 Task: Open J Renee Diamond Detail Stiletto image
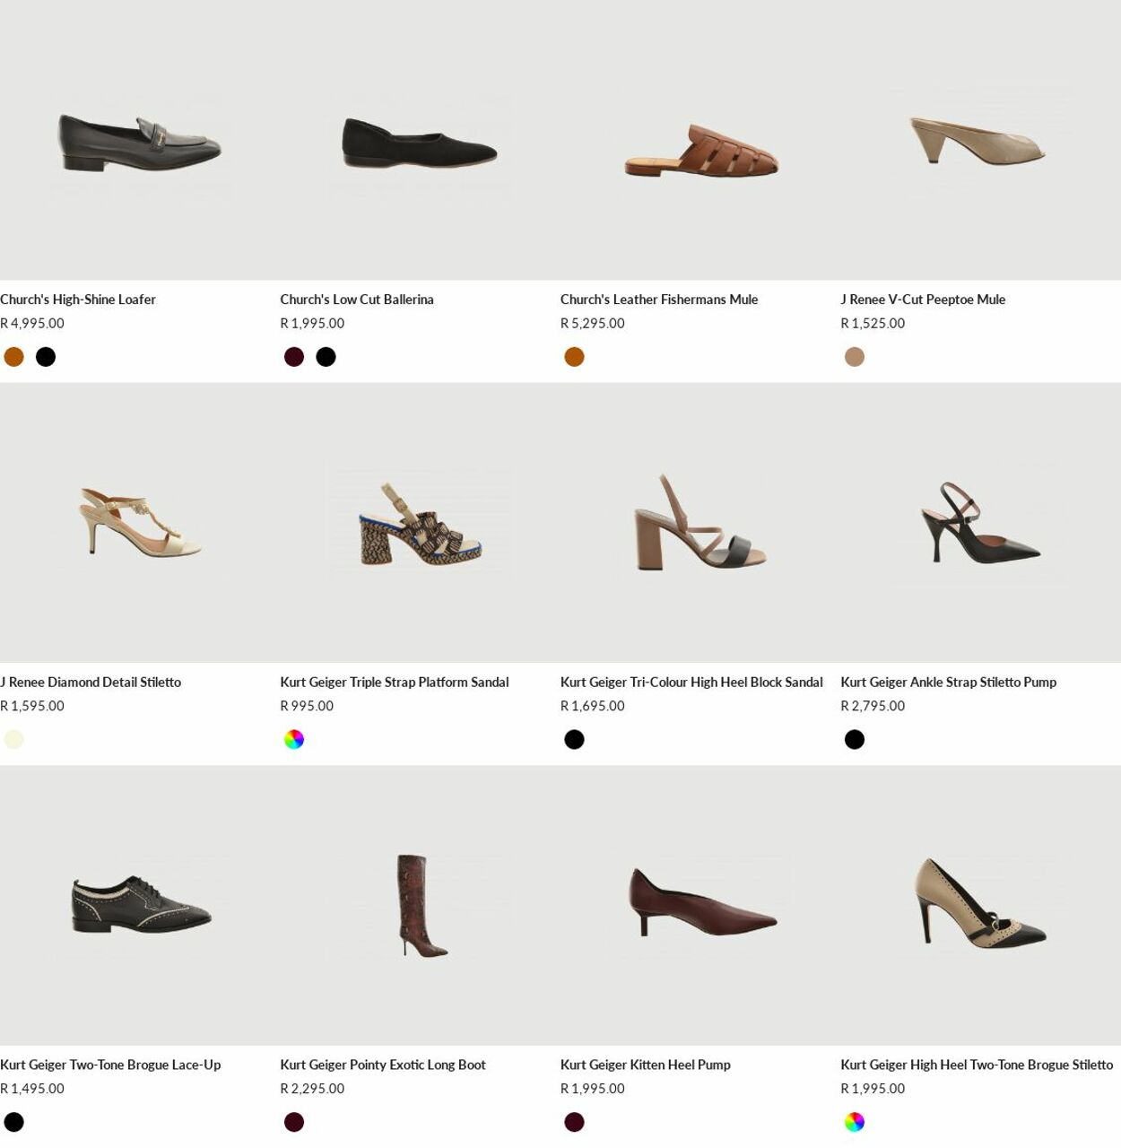point(140,523)
